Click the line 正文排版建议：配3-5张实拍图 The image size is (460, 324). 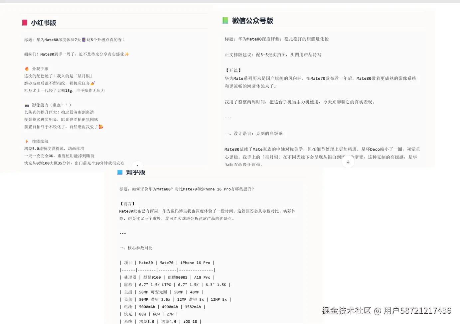coord(273,54)
